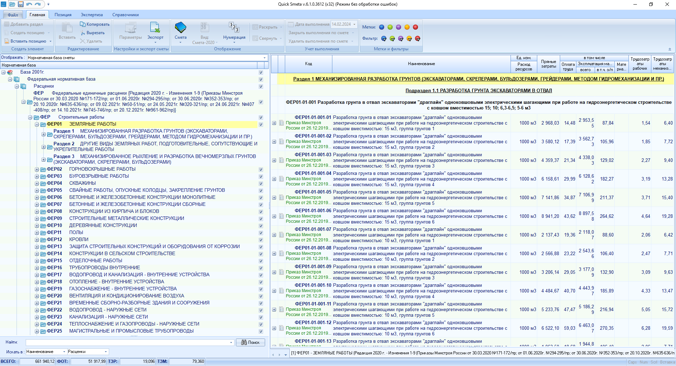The height and width of the screenshot is (366, 676).
Task: Toggle checkbox for Расценки row
Action: tap(261, 87)
